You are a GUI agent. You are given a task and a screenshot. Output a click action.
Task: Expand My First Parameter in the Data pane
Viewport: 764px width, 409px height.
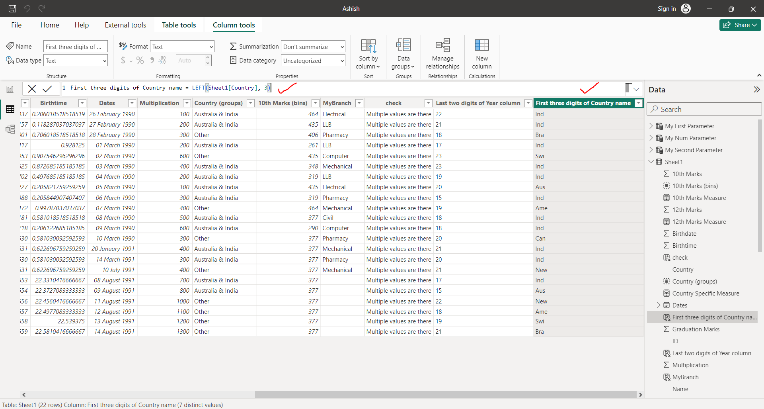pyautogui.click(x=651, y=126)
